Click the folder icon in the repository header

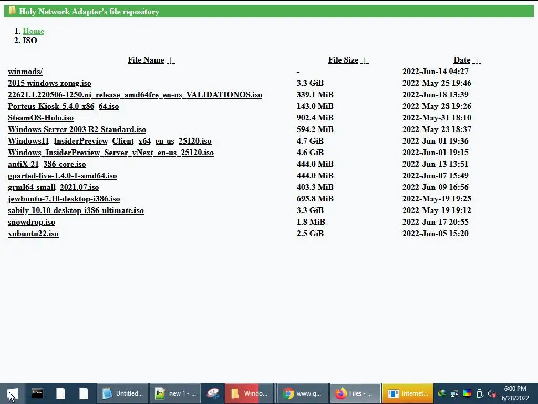tap(12, 10)
